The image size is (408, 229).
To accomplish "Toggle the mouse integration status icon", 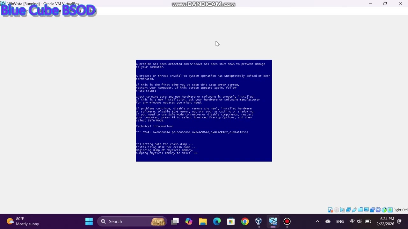I will pos(384,210).
